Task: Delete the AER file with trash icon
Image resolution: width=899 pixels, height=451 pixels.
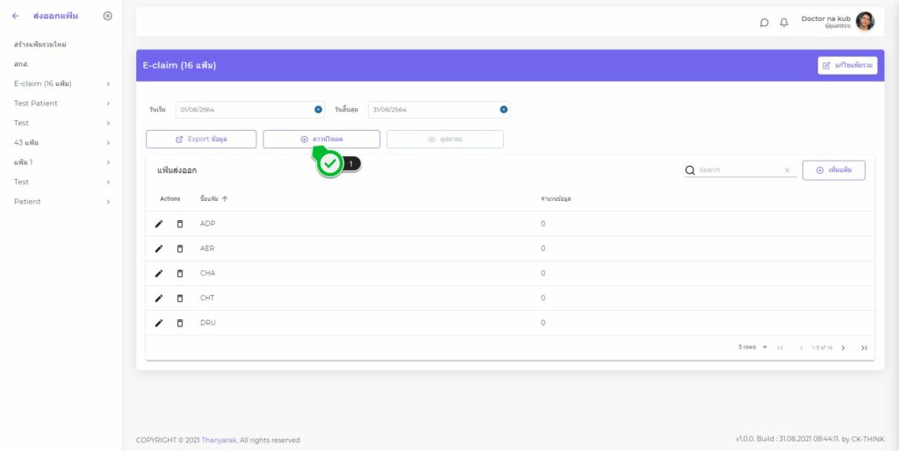Action: click(x=180, y=248)
